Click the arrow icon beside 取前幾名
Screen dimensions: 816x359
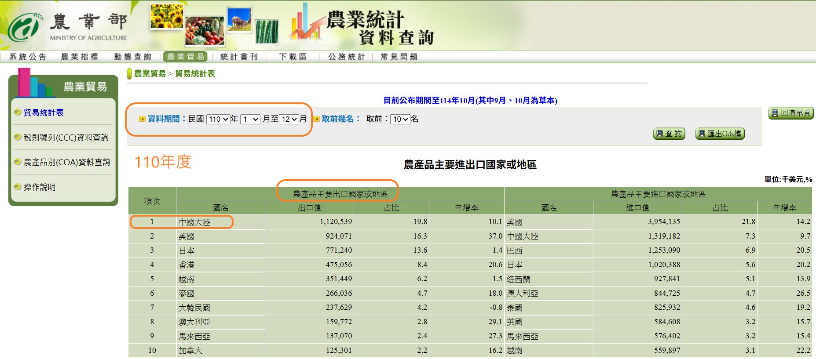click(316, 119)
